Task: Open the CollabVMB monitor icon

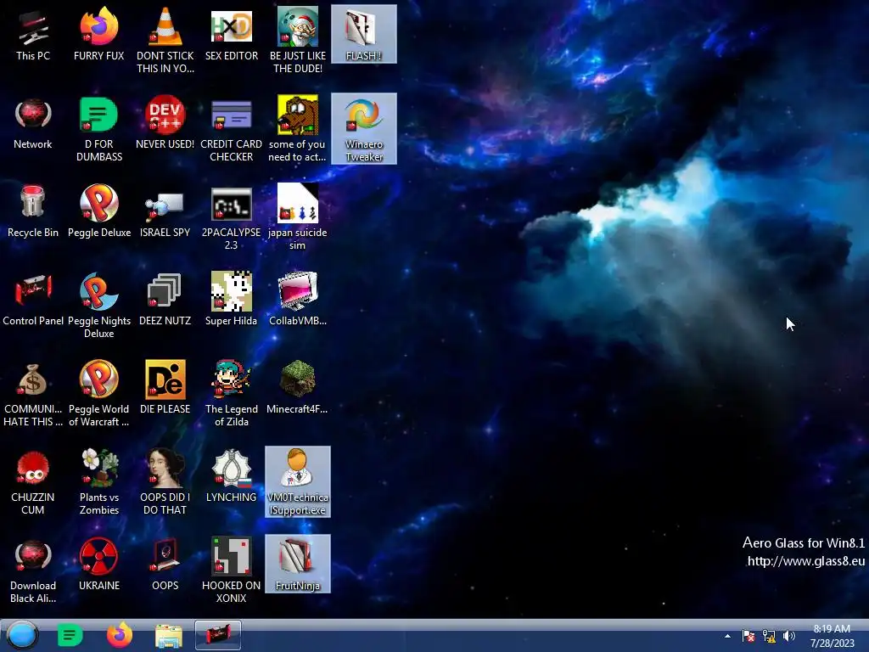Action: point(298,300)
